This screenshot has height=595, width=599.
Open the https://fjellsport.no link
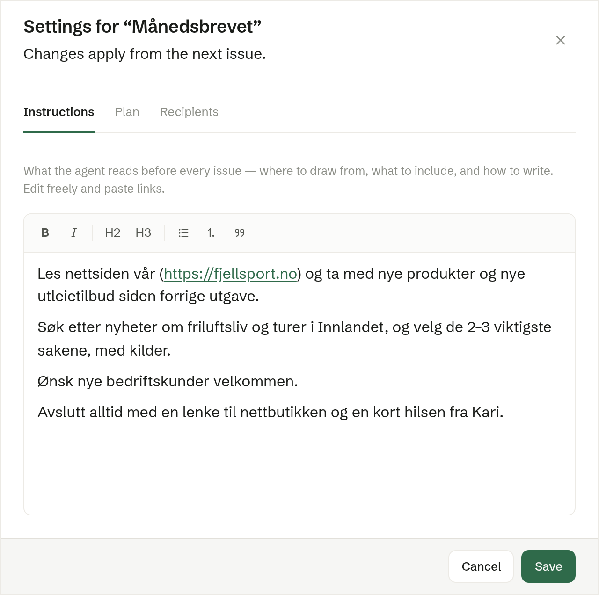[230, 274]
